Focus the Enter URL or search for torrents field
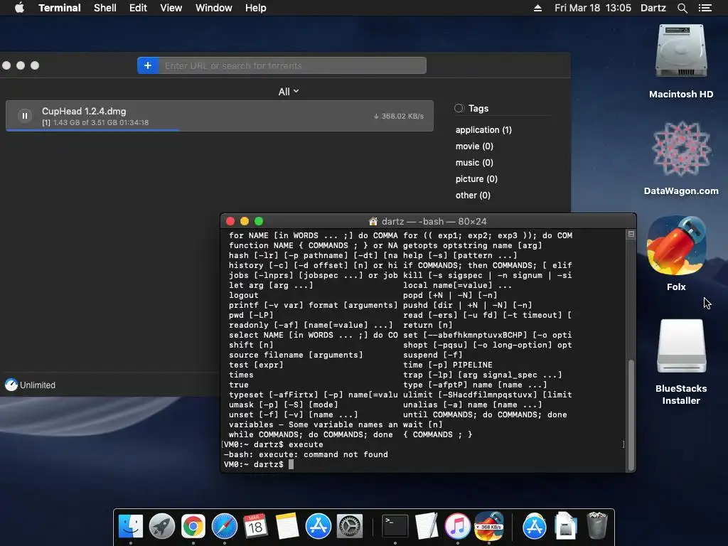Screen dimensions: 728x546 pyautogui.click(x=292, y=65)
